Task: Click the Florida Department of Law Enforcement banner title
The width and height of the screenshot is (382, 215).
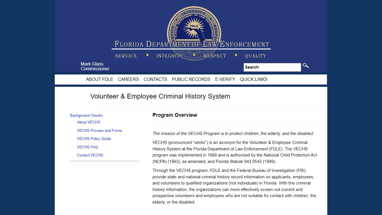Action: [192, 44]
